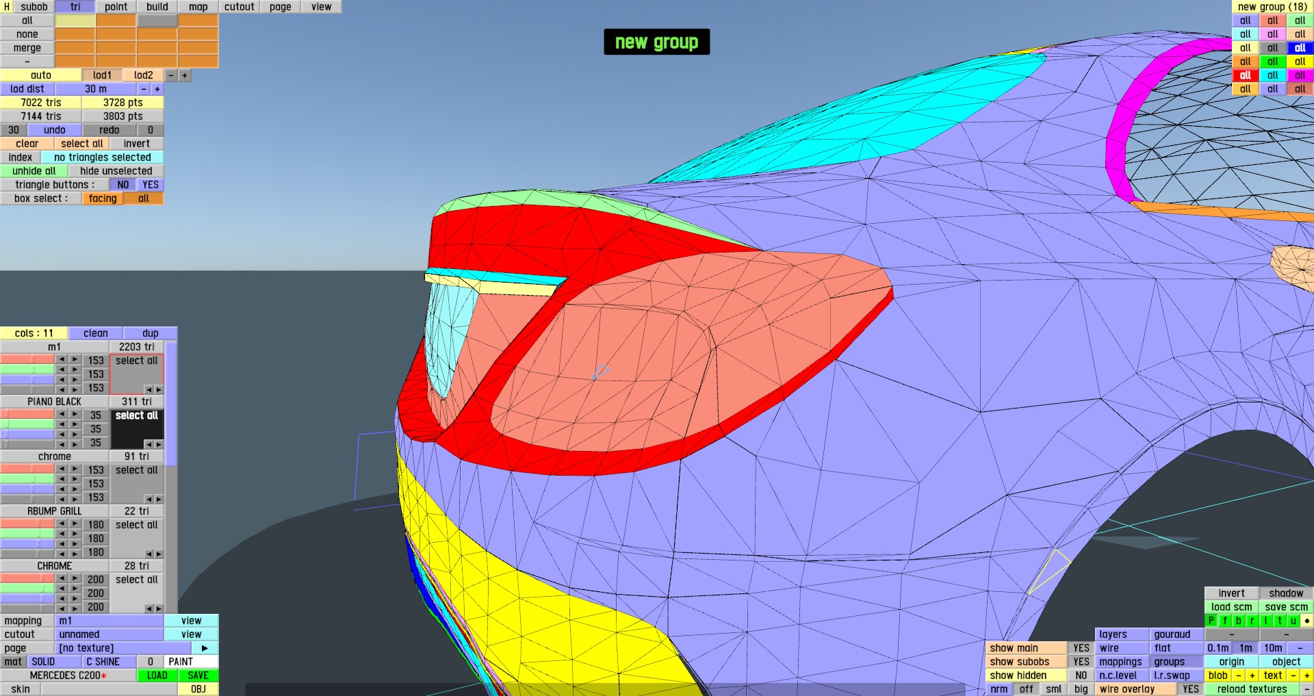
Task: Decrease lod dist with minus button
Action: point(144,89)
